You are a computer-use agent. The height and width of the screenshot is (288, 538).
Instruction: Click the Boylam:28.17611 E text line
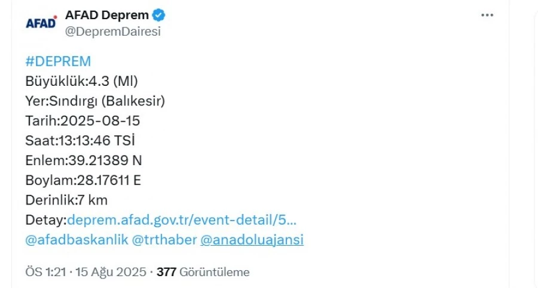[83, 180]
